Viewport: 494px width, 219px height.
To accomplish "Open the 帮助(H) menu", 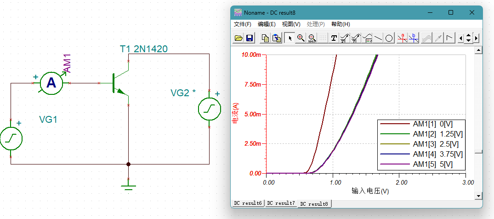I will click(340, 24).
